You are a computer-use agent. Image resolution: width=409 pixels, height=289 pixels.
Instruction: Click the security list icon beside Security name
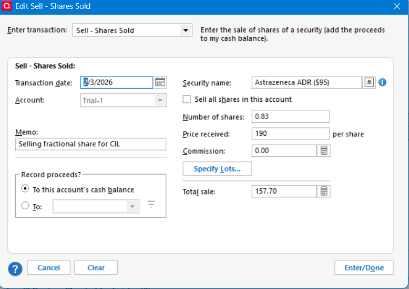[369, 82]
